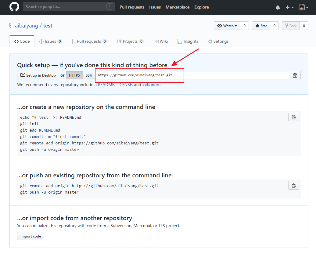Screen dimensions: 316x254
Task: Open the notifications bell
Action: click(x=278, y=7)
